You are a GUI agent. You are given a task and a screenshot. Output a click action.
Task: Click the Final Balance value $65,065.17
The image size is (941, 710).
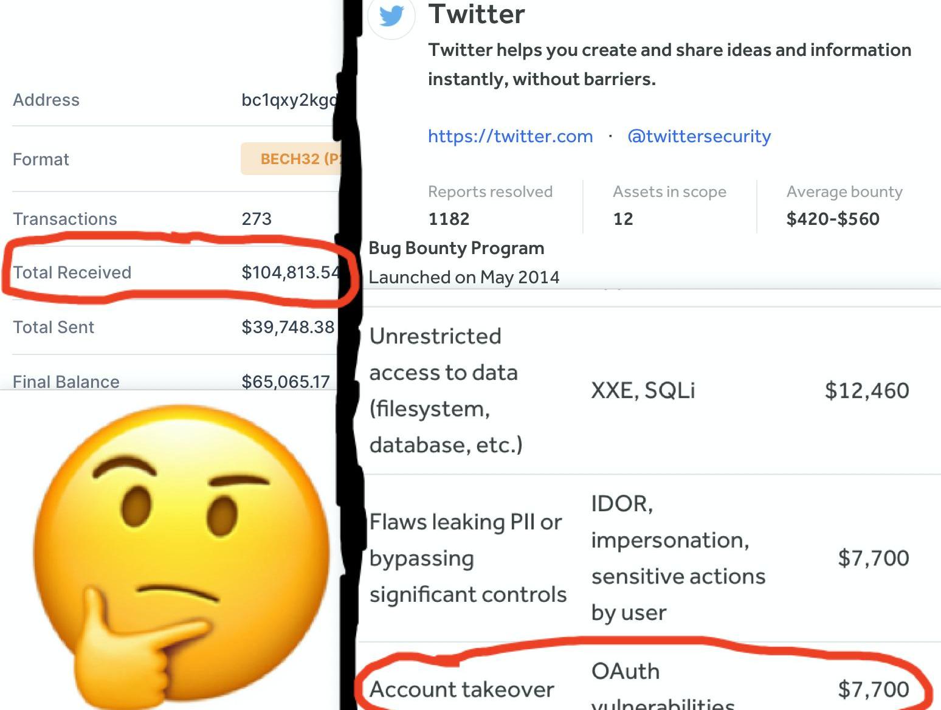click(286, 382)
